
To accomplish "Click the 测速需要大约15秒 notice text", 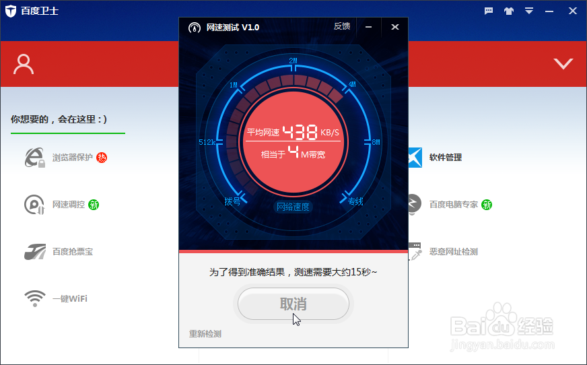I will pyautogui.click(x=293, y=272).
